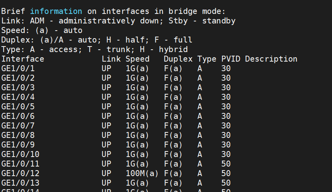332x192 pixels.
Task: Click the Type column header
Action: [x=207, y=59]
